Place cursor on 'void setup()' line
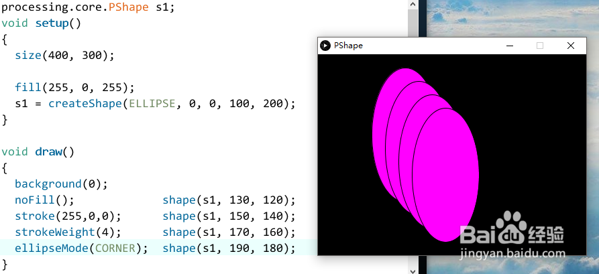Screen dimensions: 599x274 42,23
